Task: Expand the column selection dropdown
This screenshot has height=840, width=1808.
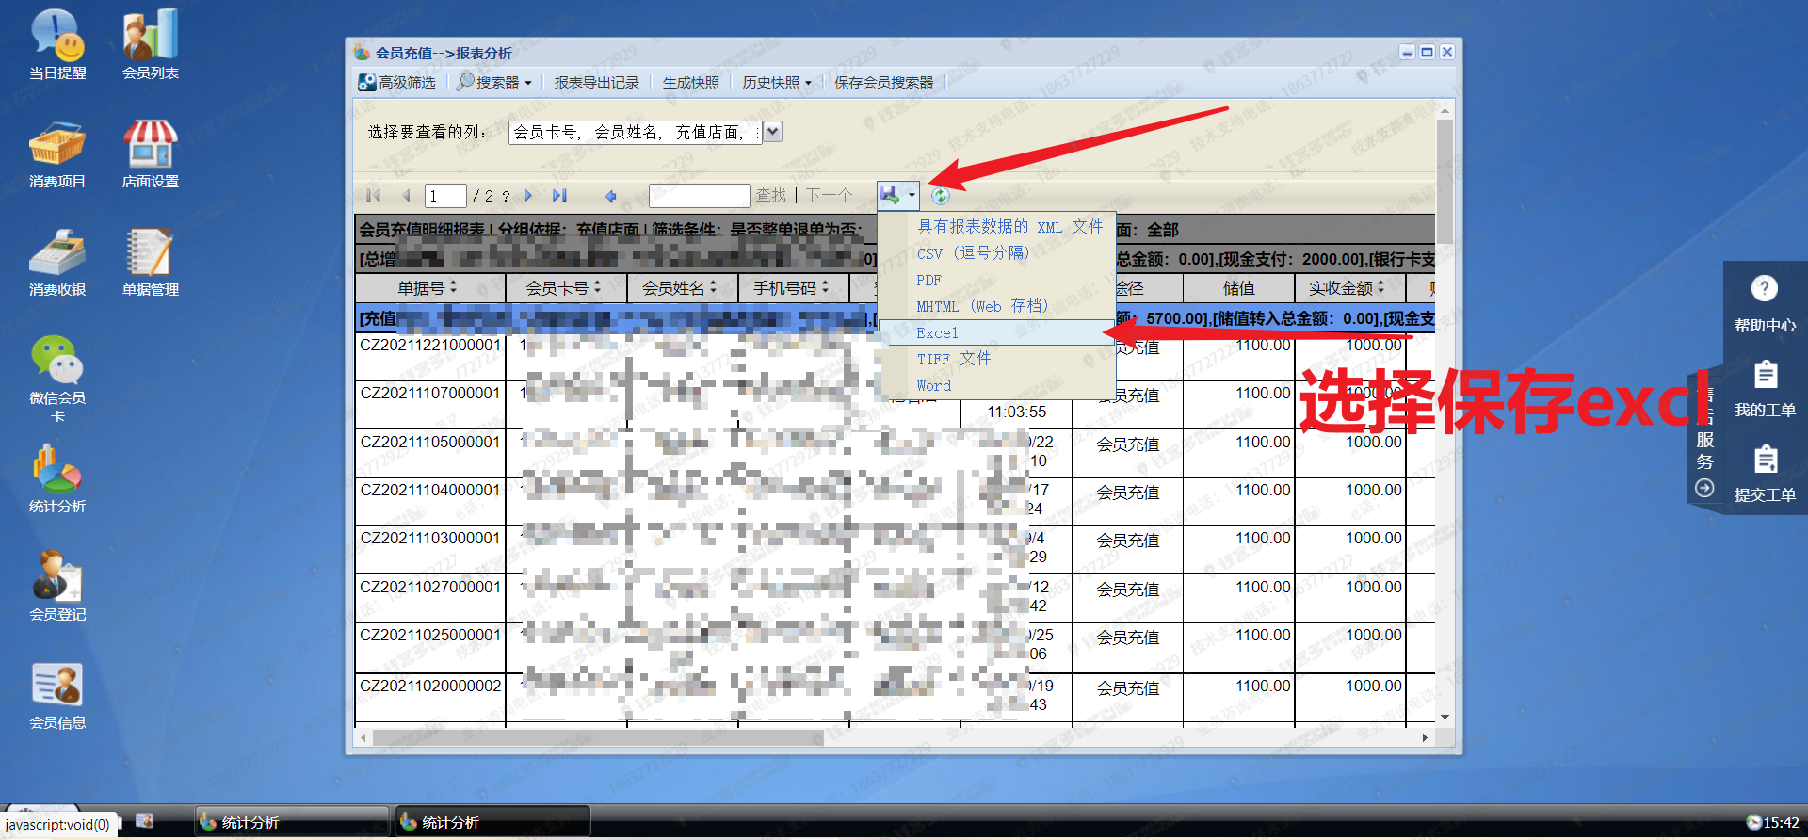Action: 772,132
